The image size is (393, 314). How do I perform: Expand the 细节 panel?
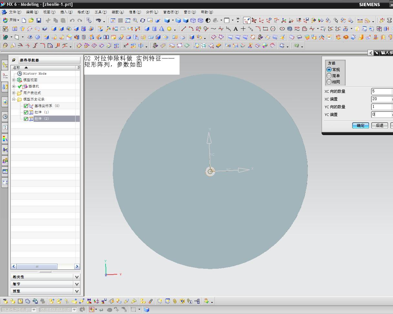pos(77,284)
